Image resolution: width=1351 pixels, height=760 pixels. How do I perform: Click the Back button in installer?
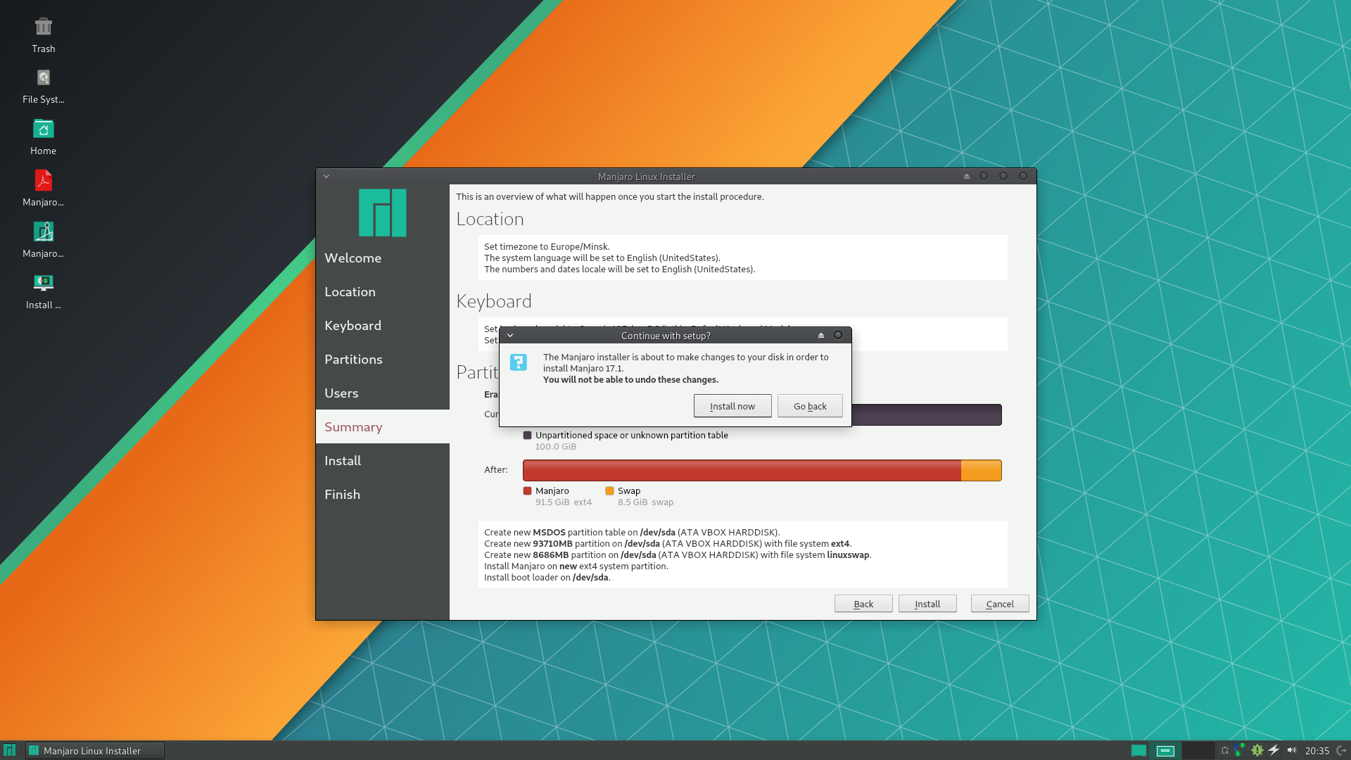tap(863, 604)
